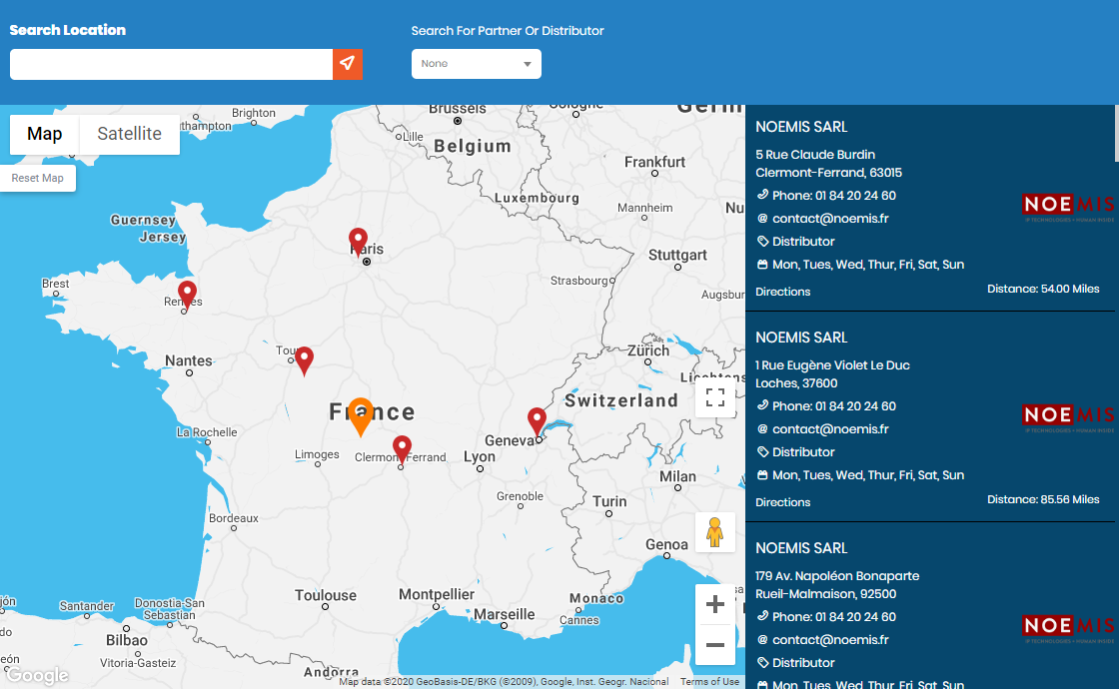The image size is (1119, 689).
Task: Focus the Search Location input field
Action: (x=171, y=64)
